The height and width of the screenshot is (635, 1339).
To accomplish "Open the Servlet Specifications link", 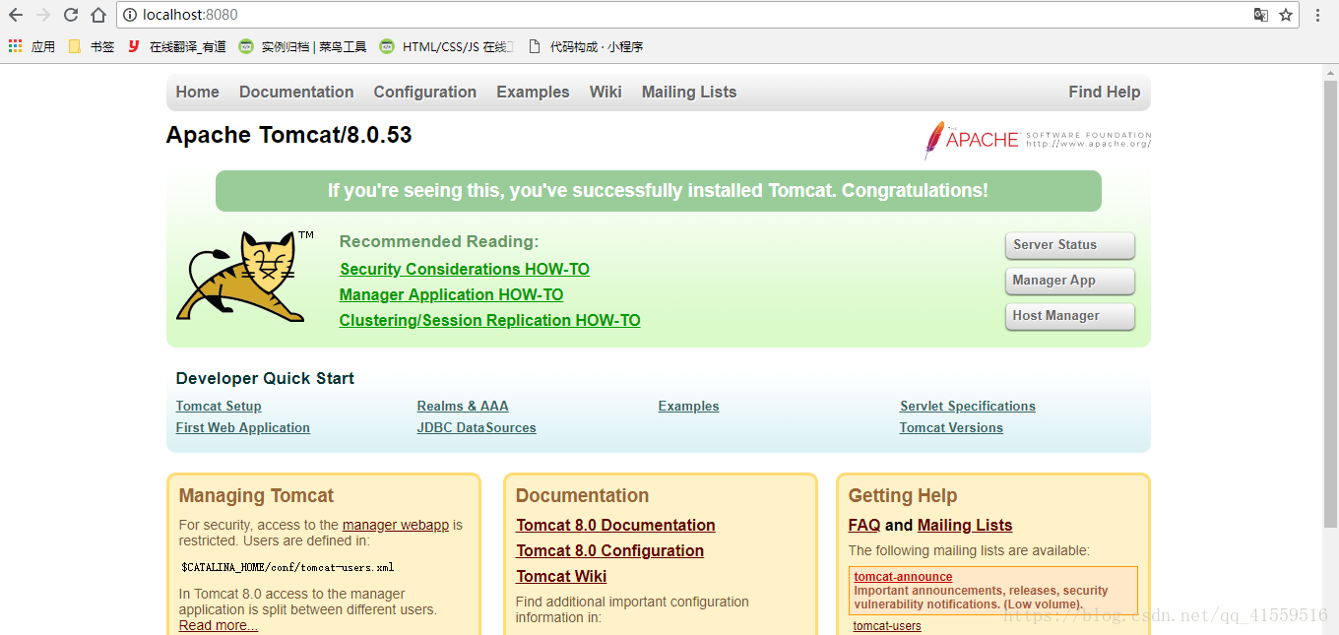I will point(968,407).
